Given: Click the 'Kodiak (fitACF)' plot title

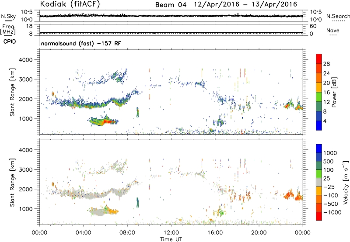Looking at the screenshot, I should click(70, 4).
